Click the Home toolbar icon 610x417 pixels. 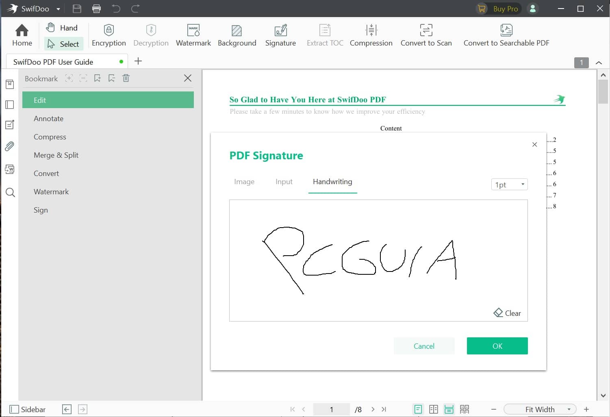22,35
